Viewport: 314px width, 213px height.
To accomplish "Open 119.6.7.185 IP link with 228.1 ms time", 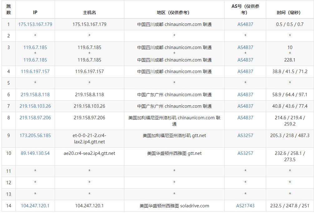I will 35,60.
